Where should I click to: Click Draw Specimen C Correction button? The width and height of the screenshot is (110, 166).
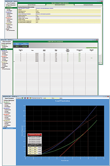(35, 141)
